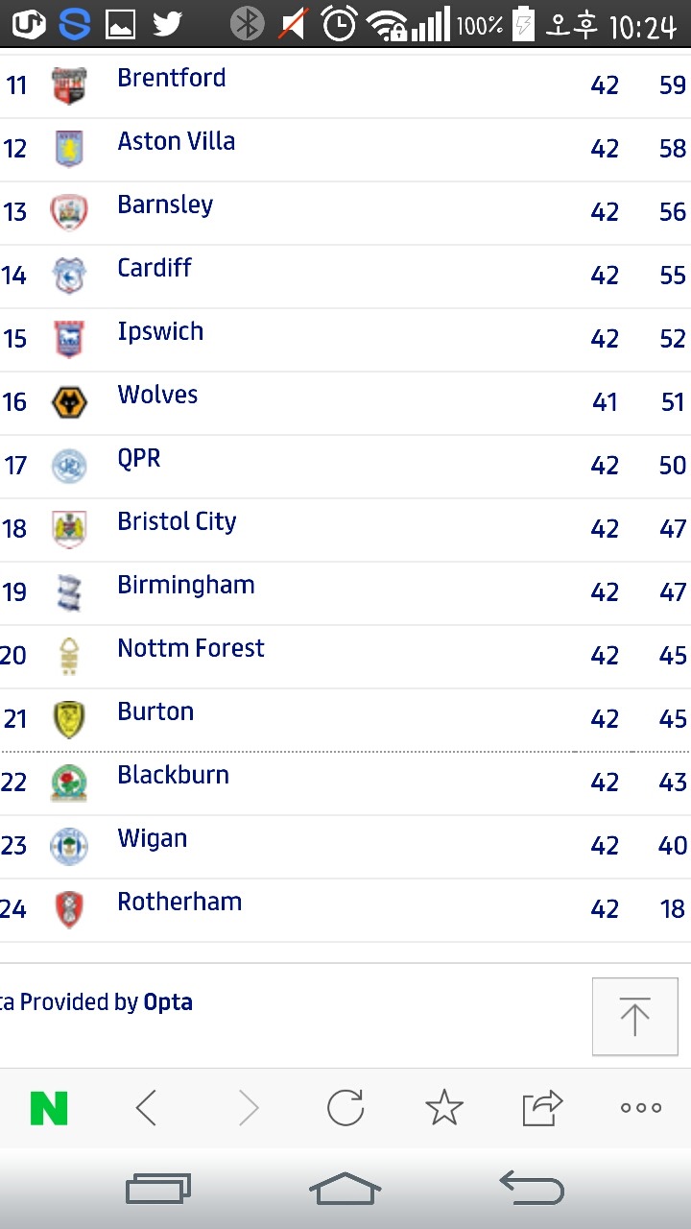691x1229 pixels.
Task: Go back with the browser left arrow
Action: click(x=146, y=1108)
